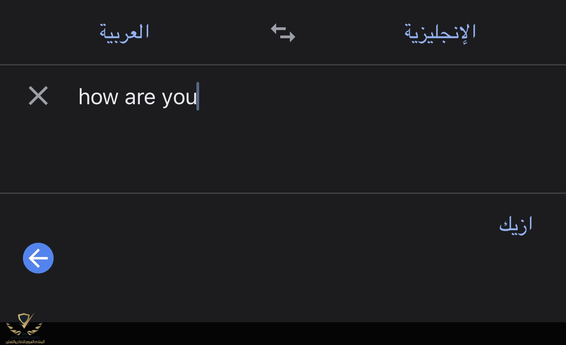Screen dimensions: 566x345
Task: Click the blinking text cursor after "you"
Action: (x=198, y=96)
